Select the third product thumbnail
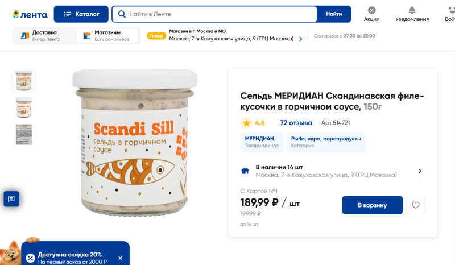455x265 pixels. click(x=24, y=134)
